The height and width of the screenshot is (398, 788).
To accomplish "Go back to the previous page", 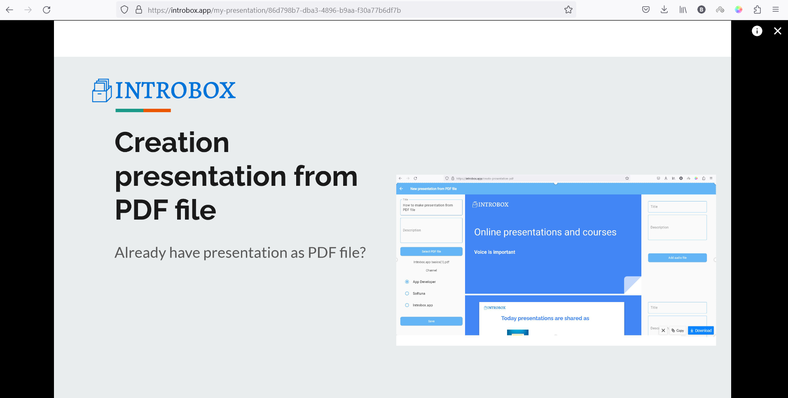I will coord(9,10).
